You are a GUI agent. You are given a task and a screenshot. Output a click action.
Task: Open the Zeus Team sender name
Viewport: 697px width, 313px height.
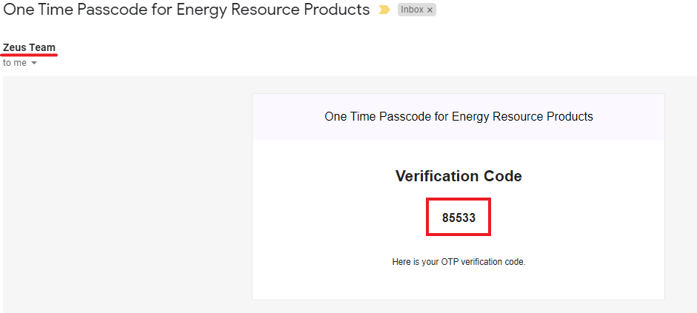tap(29, 47)
